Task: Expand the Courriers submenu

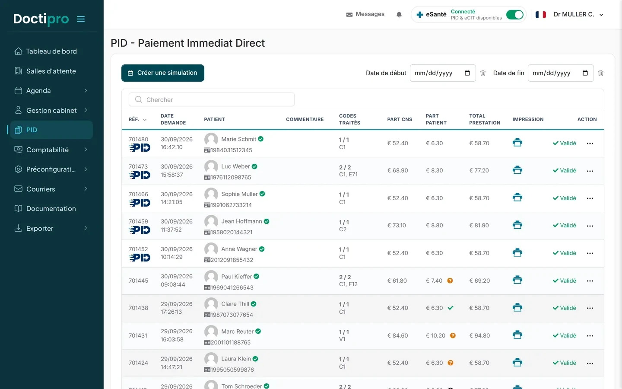Action: (86, 189)
